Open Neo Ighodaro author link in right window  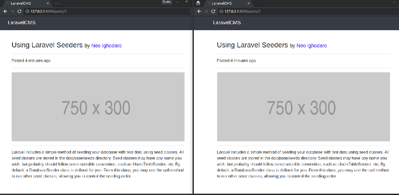tap(312, 46)
